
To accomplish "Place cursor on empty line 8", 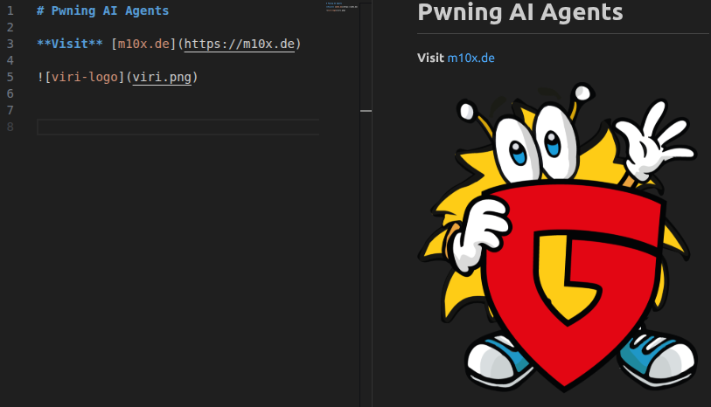I will click(178, 127).
